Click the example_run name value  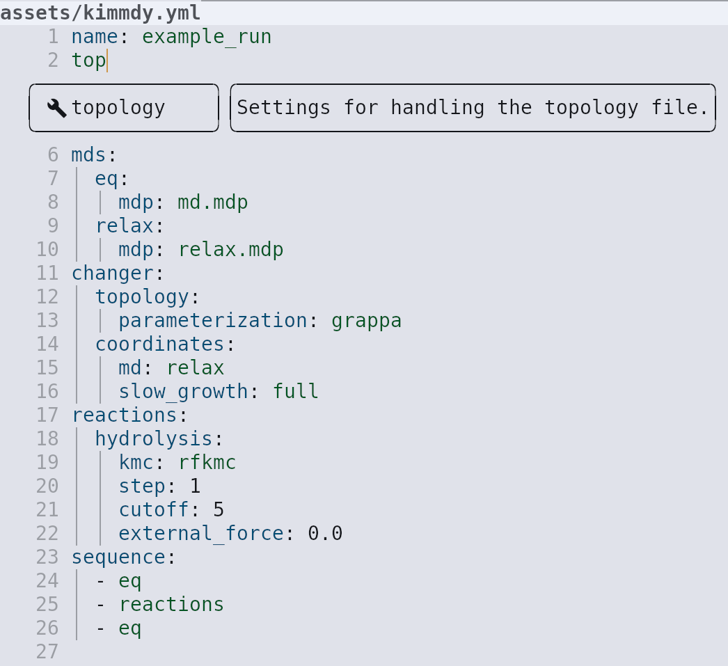point(206,36)
